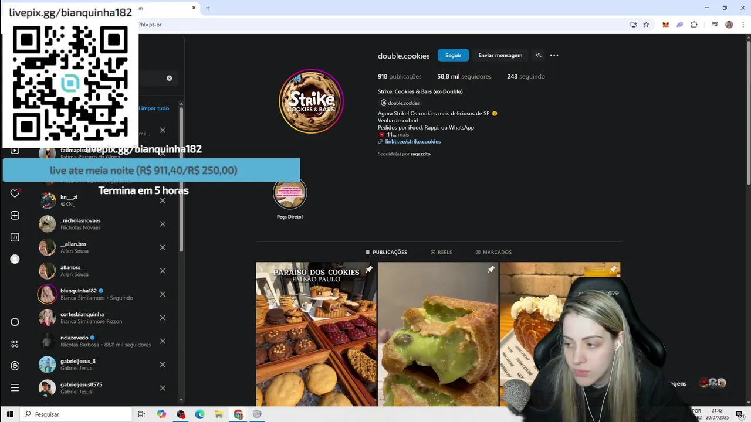Image resolution: width=751 pixels, height=422 pixels.
Task: Open File Explorer from the taskbar
Action: [x=219, y=414]
